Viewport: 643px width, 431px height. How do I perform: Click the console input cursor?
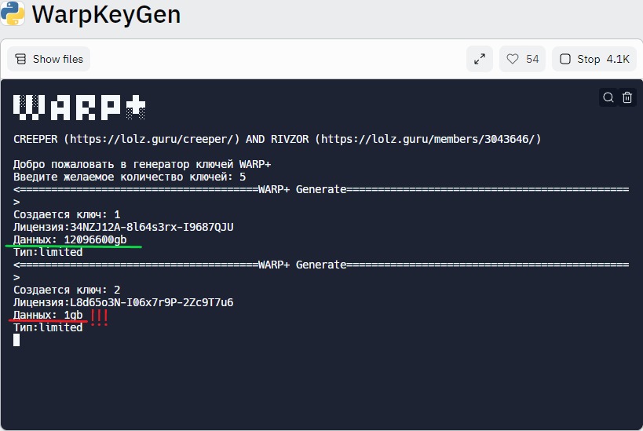pos(16,340)
